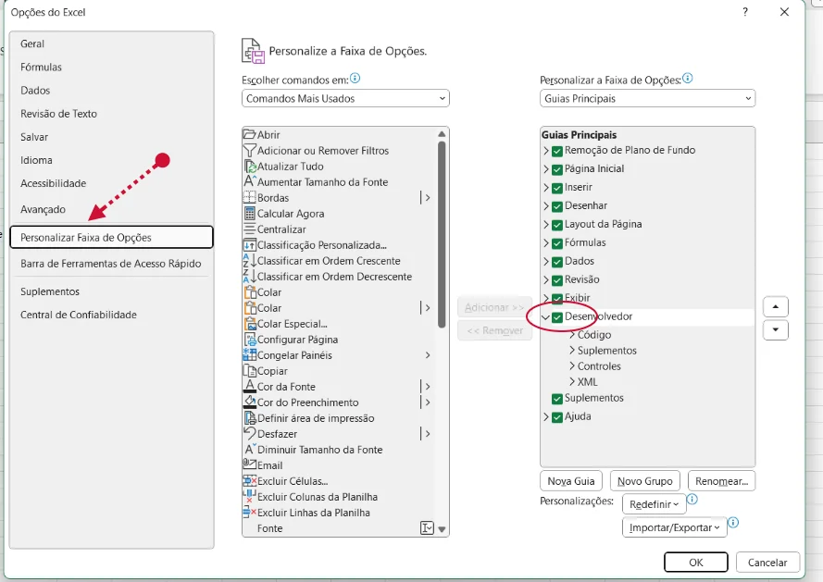Image resolution: width=823 pixels, height=582 pixels.
Task: Click the Aumentar Tamanho da Fonte icon
Action: tap(249, 181)
